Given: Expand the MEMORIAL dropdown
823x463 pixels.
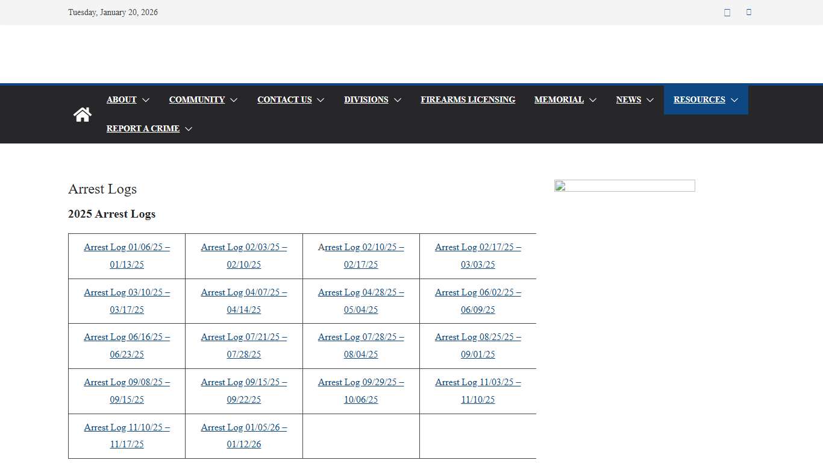Looking at the screenshot, I should pos(559,99).
